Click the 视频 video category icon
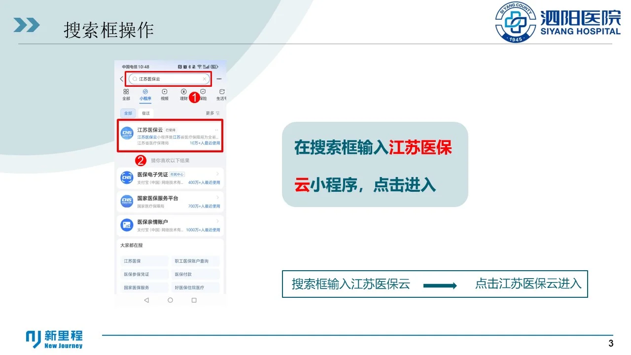This screenshot has width=631, height=355. (x=164, y=92)
